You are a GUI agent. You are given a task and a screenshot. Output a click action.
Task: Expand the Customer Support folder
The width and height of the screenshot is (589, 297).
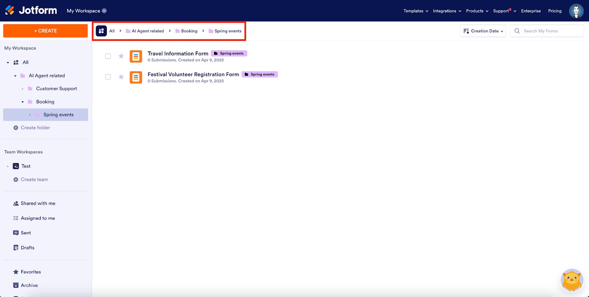coord(22,89)
